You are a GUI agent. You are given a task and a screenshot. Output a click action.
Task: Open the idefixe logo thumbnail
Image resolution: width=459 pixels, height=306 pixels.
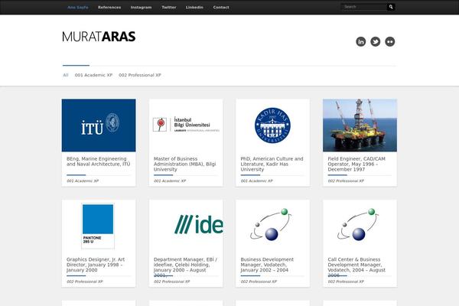(186, 226)
